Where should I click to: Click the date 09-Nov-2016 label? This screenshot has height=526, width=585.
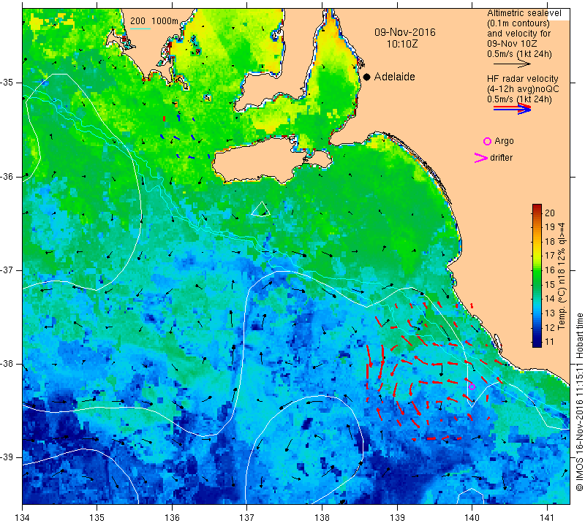(405, 32)
